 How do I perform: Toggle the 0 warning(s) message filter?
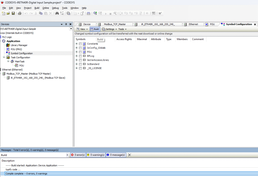click(x=96, y=155)
